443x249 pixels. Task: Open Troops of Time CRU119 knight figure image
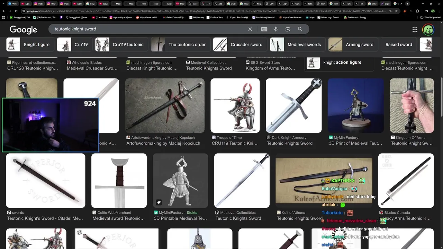pos(235,105)
